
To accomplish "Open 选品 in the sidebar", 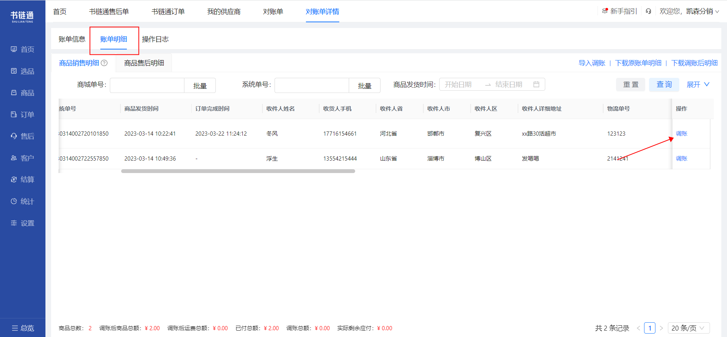I will 23,71.
